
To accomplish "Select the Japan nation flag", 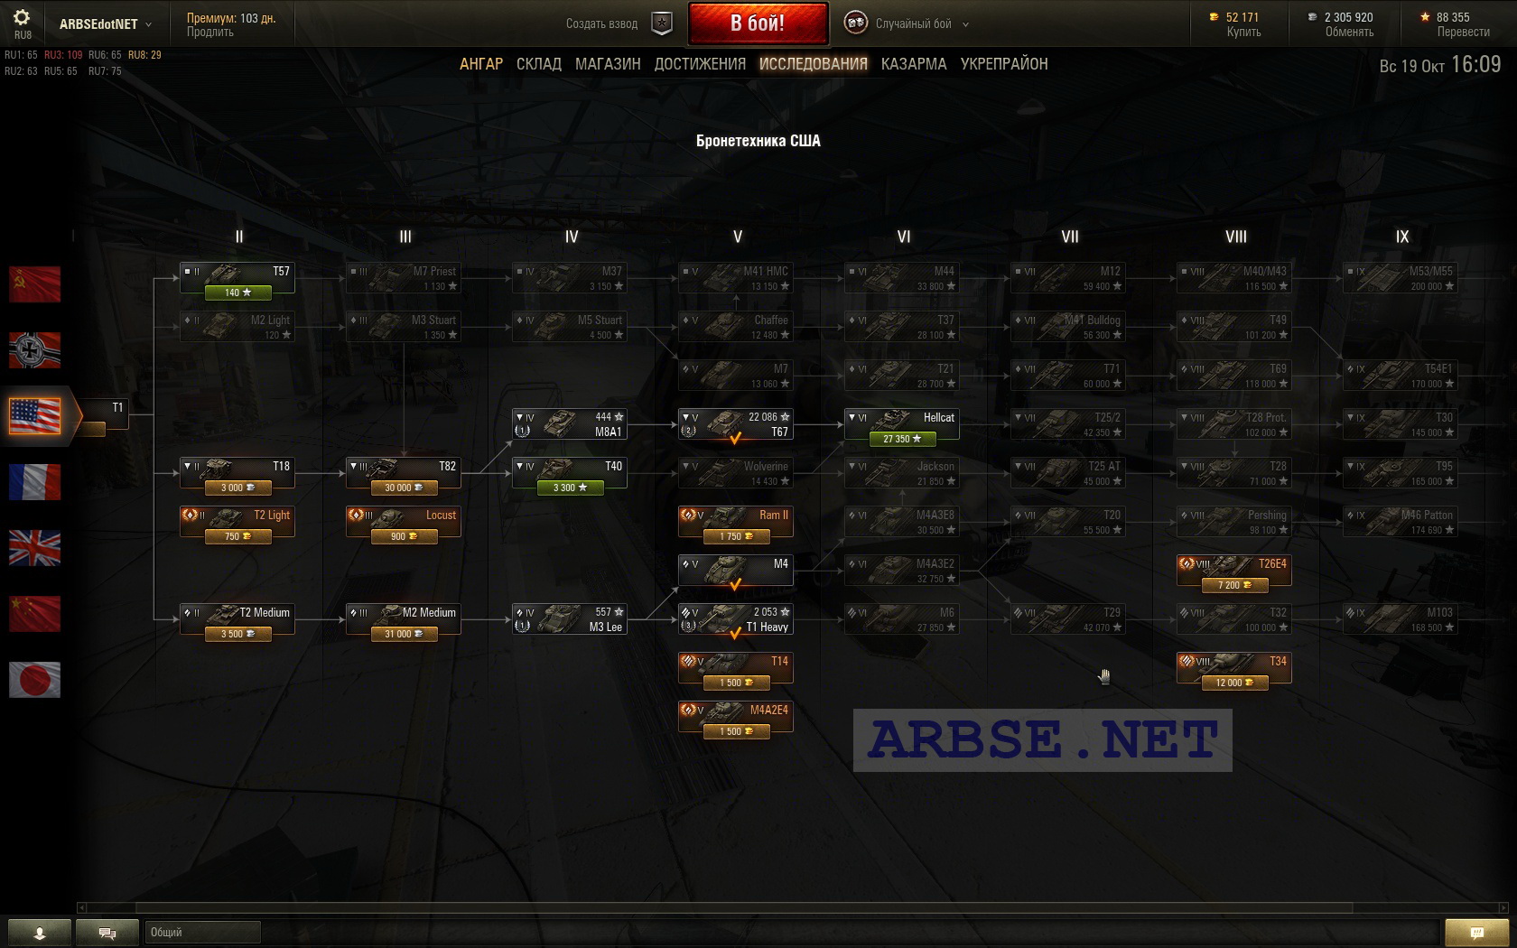I will coord(34,680).
